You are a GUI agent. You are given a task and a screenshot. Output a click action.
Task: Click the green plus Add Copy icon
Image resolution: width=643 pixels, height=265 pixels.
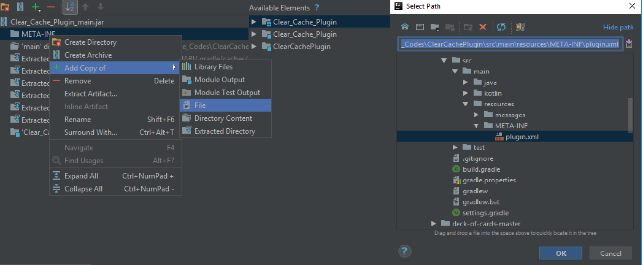(x=36, y=7)
